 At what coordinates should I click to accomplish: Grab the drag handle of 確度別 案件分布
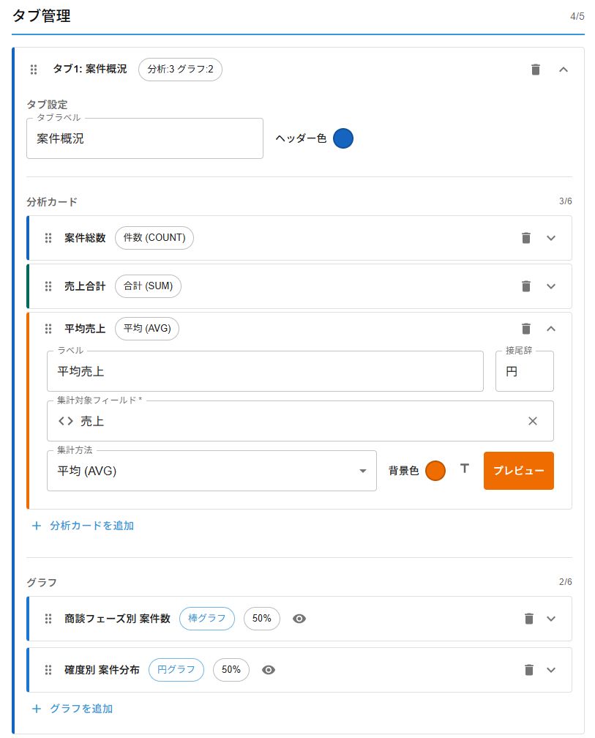[x=47, y=669]
